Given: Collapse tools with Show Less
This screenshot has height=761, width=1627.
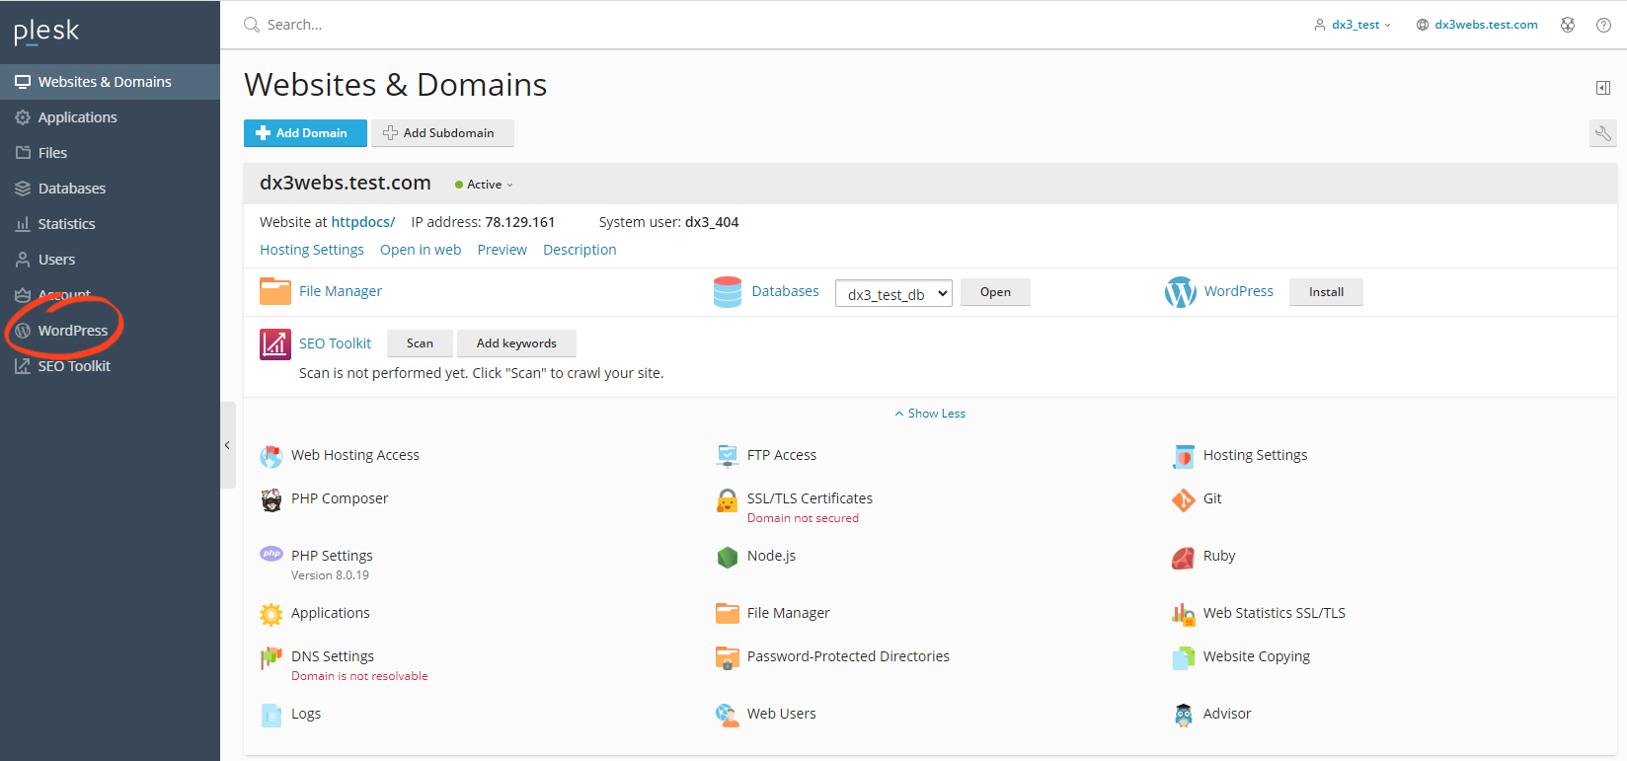Looking at the screenshot, I should [x=930, y=414].
